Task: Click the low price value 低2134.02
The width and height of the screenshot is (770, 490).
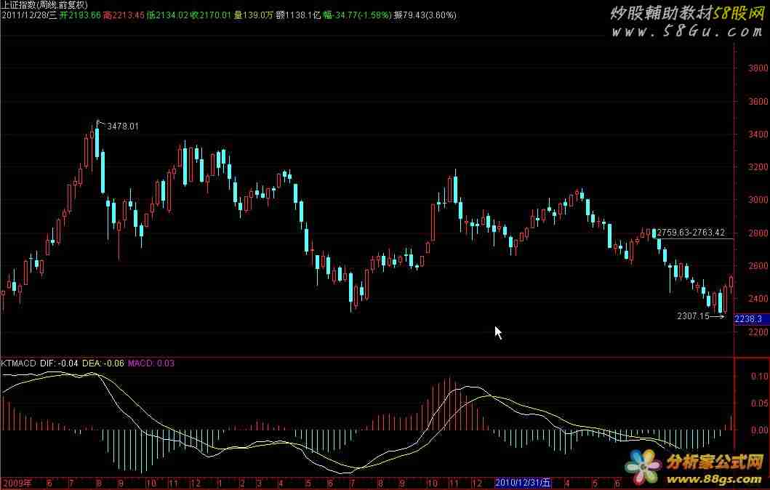Action: [168, 15]
